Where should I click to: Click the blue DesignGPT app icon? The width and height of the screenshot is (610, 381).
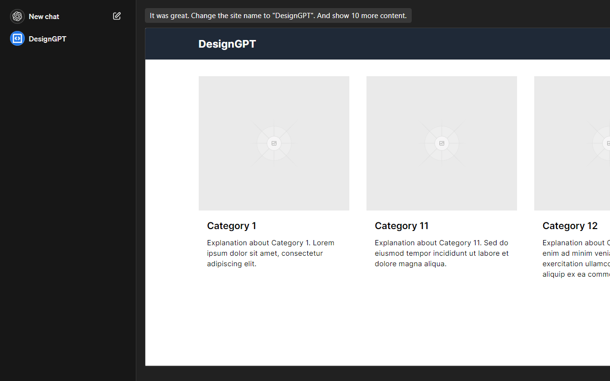(x=17, y=39)
